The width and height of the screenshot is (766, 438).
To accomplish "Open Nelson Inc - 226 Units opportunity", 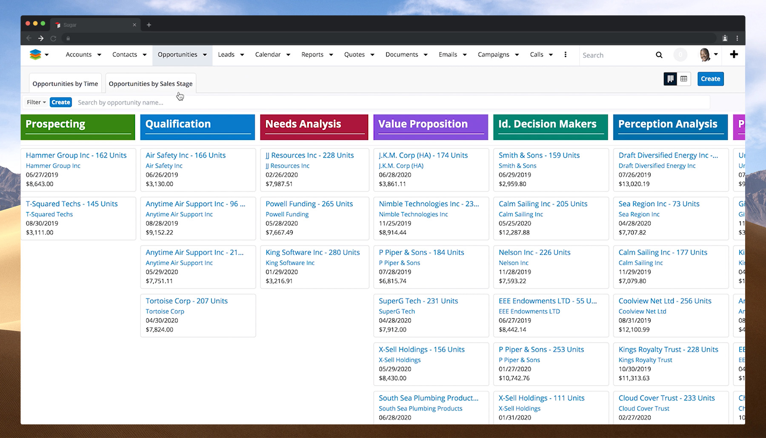I will pos(534,252).
